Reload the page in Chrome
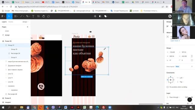This screenshot has width=195, height=110. pos(11,7)
